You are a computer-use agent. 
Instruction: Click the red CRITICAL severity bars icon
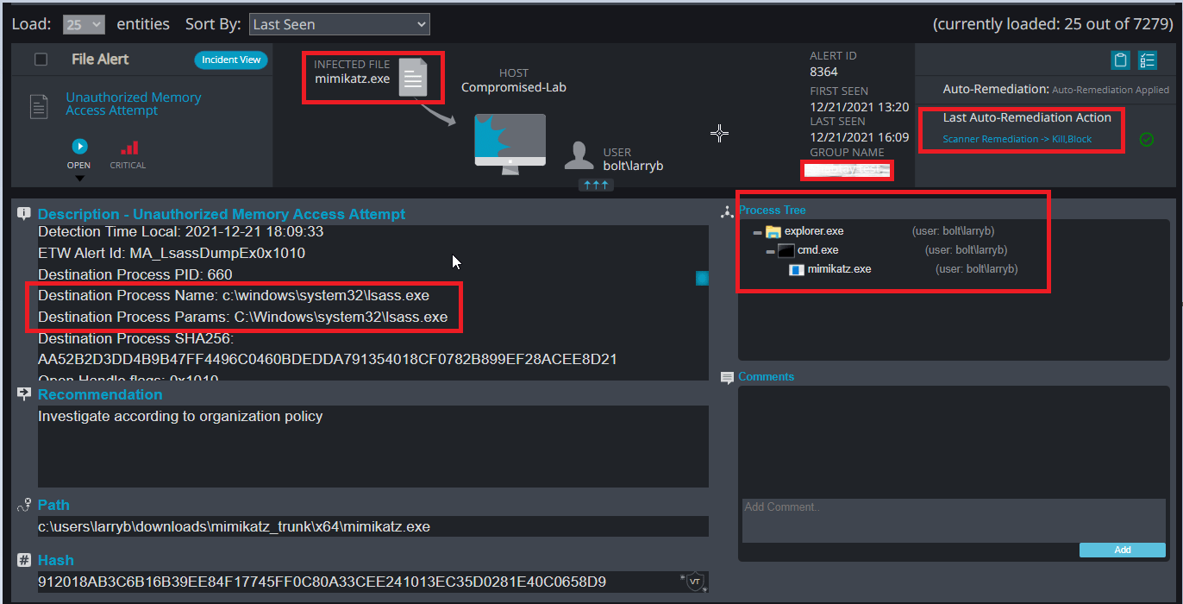[128, 148]
